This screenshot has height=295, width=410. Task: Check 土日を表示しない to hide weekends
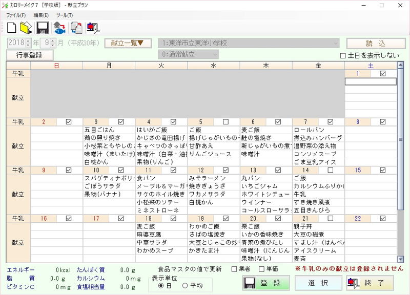click(343, 56)
